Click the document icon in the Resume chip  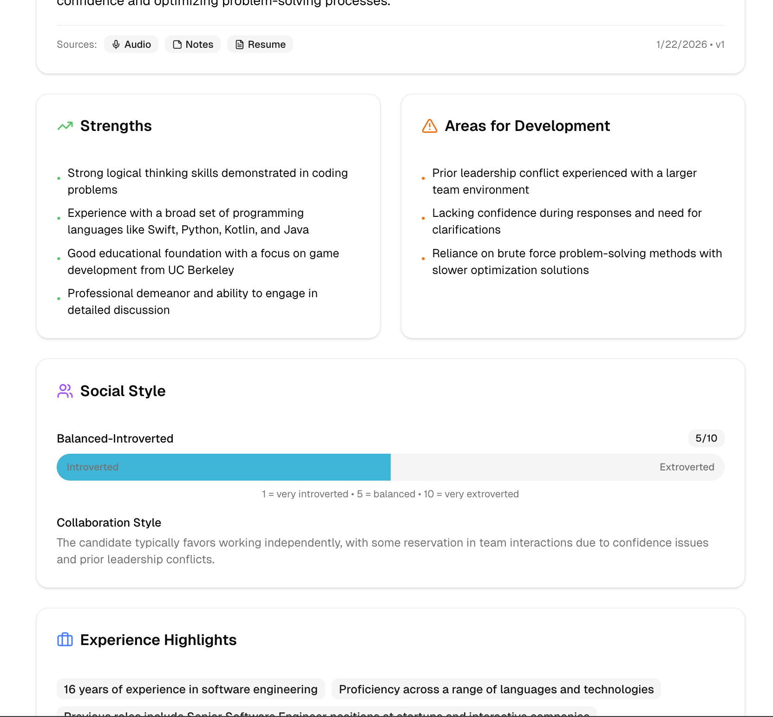239,45
